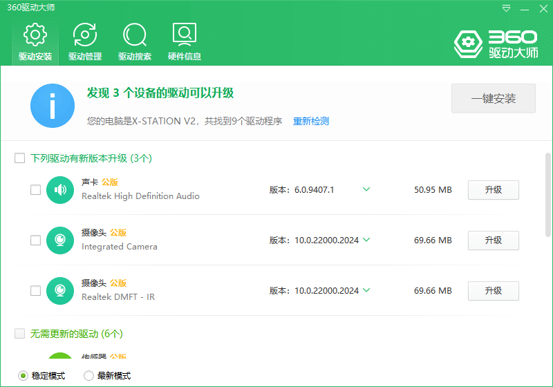This screenshot has height=387, width=553.
Task: Close the 360驱动大师 window
Action: (x=543, y=8)
